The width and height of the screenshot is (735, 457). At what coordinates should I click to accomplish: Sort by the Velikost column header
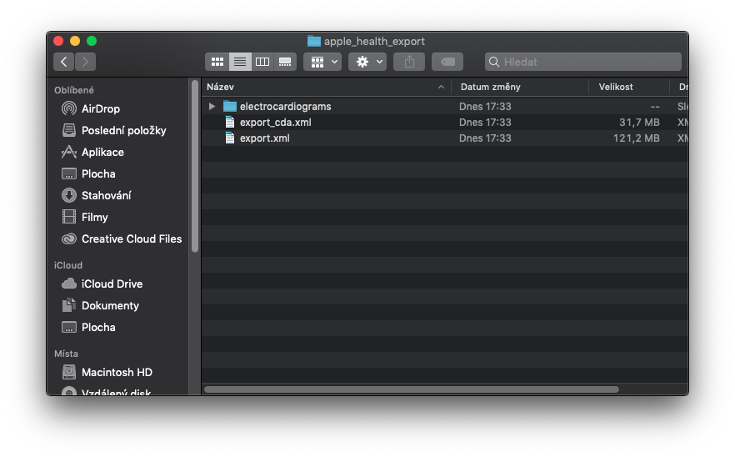pyautogui.click(x=629, y=87)
